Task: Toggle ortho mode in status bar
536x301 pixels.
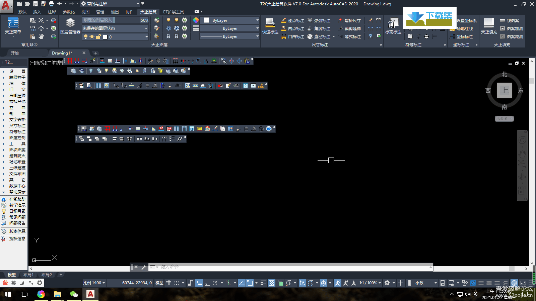Action: [207, 283]
